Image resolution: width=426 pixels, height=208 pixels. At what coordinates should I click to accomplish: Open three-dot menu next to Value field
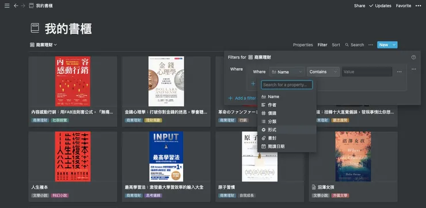[399, 72]
